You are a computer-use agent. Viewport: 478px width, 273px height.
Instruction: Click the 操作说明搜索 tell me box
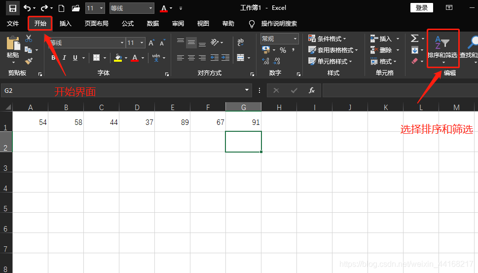click(x=279, y=24)
